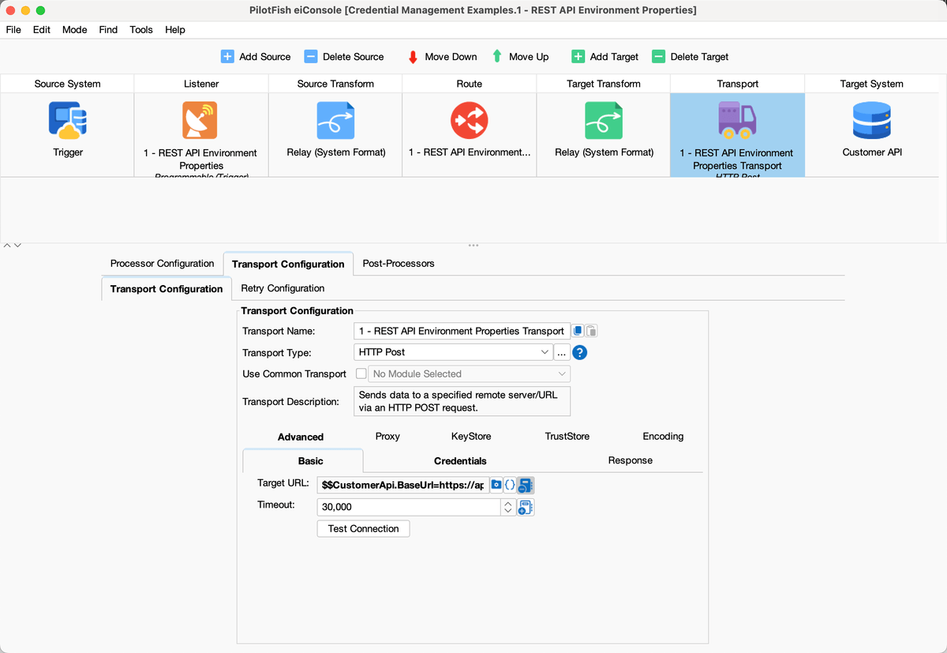Select the red Route stage icon
The width and height of the screenshot is (947, 653).
pos(470,121)
